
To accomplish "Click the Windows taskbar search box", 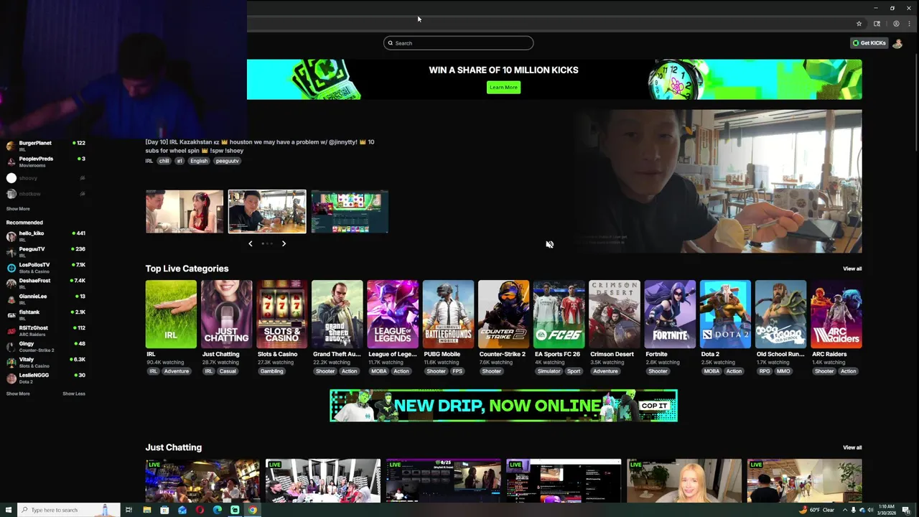I will 69,510.
